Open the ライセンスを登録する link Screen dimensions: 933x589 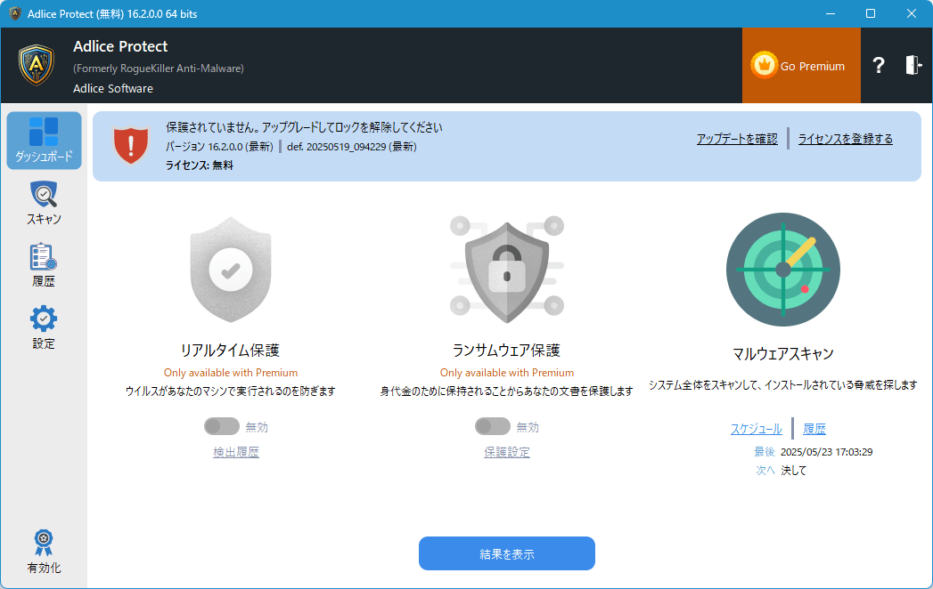(845, 139)
